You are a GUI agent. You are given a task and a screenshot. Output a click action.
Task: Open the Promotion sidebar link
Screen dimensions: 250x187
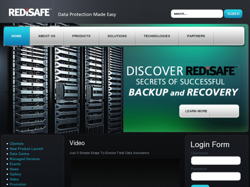coord(18,184)
